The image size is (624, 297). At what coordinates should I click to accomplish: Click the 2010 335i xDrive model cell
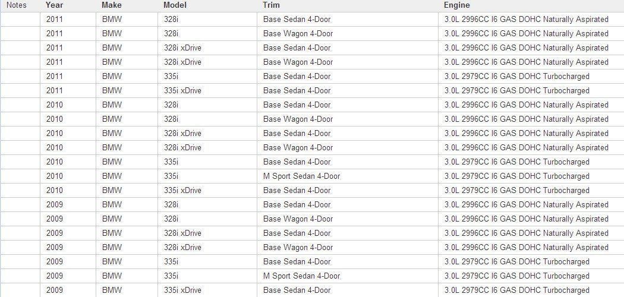coord(182,191)
